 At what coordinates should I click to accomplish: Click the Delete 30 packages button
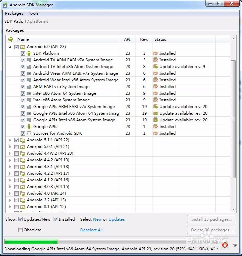pyautogui.click(x=211, y=230)
